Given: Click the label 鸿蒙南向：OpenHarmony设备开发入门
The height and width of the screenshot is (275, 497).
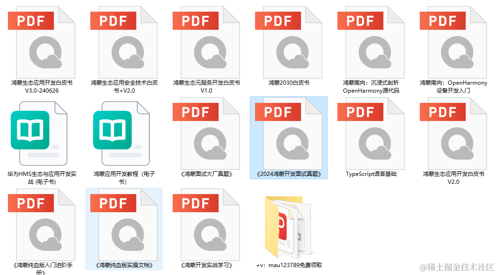Looking at the screenshot, I should point(454,87).
